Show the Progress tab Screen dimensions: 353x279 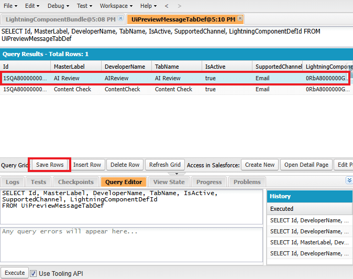[209, 182]
